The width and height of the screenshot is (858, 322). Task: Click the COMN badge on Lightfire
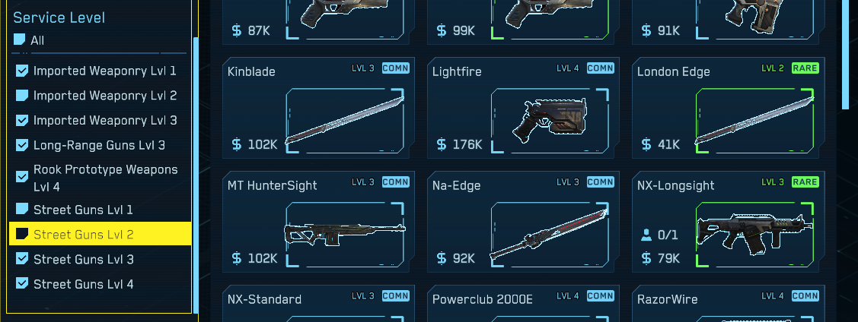600,68
